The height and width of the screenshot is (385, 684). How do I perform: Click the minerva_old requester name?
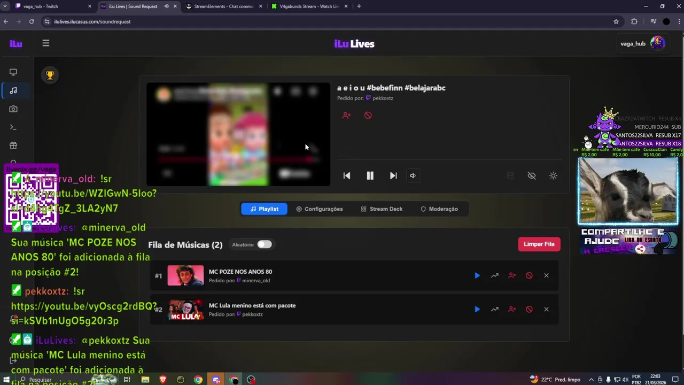256,281
